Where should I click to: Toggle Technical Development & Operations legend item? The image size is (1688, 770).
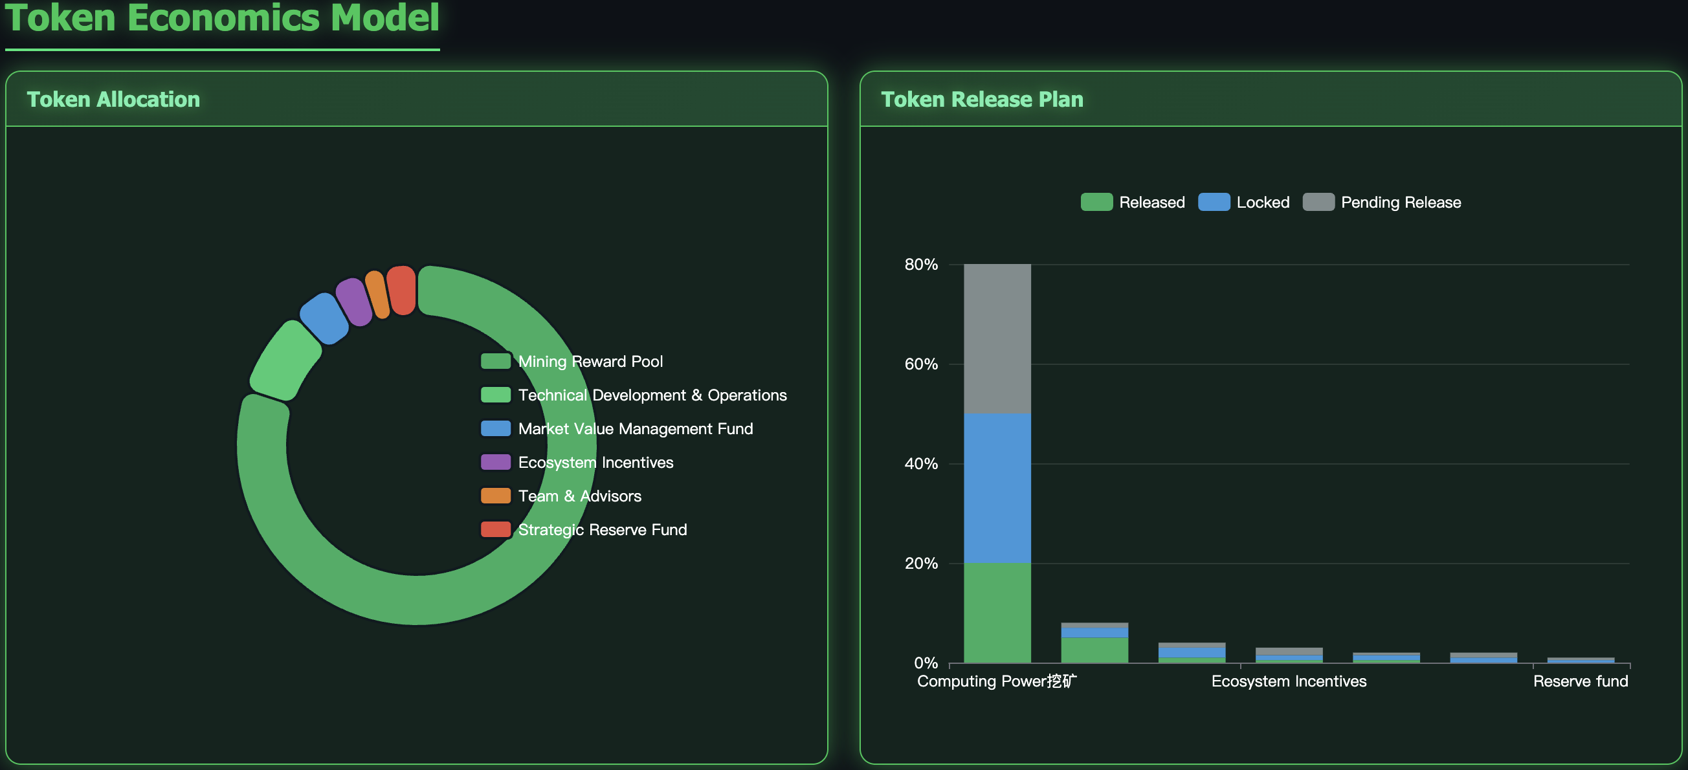click(651, 395)
